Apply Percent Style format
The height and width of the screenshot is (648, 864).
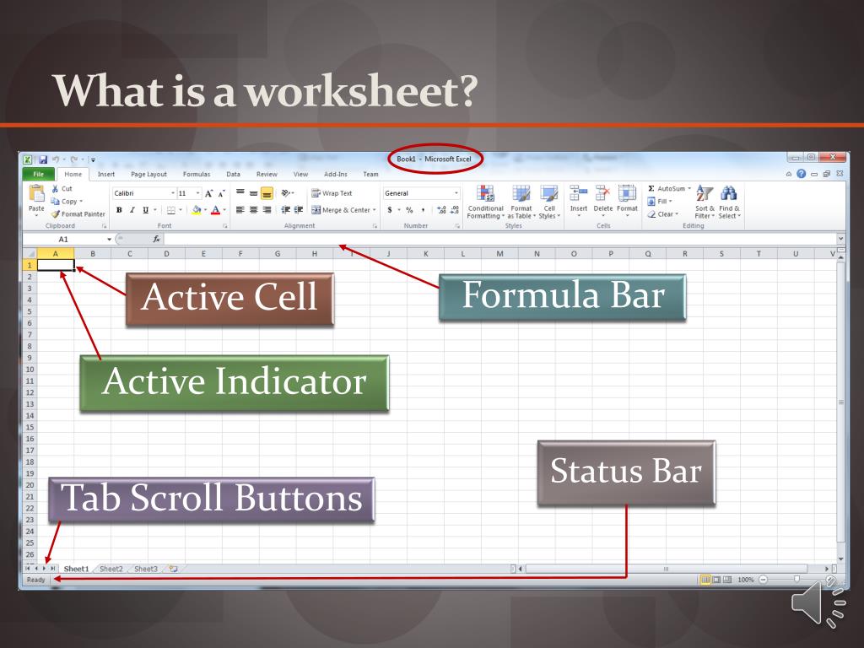[x=409, y=210]
